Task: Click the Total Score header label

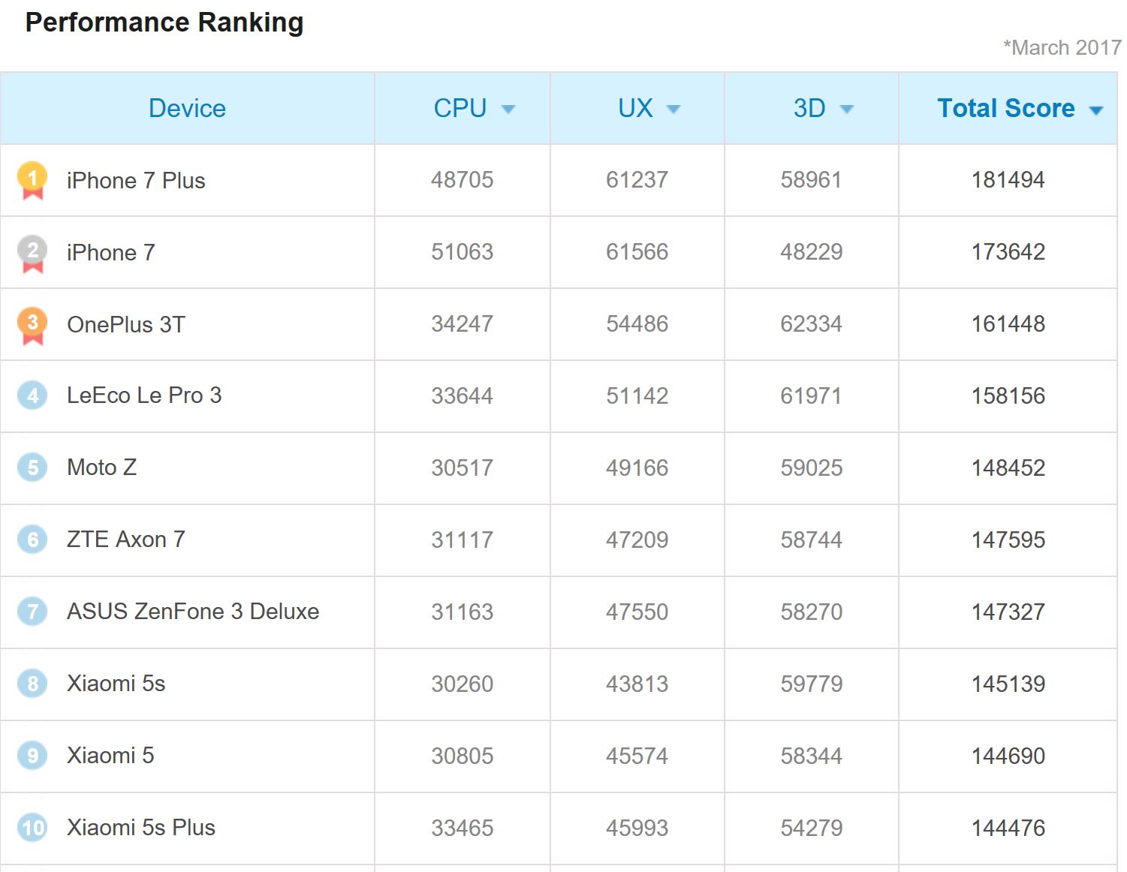Action: (1006, 108)
